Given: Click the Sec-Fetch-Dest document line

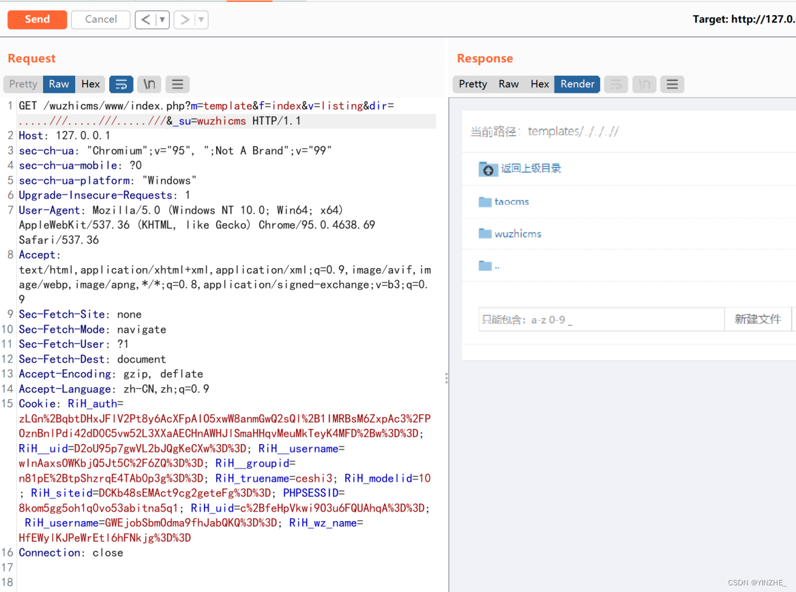Looking at the screenshot, I should click(x=92, y=360).
